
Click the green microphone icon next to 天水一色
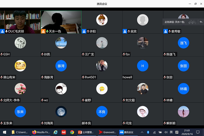47,31
